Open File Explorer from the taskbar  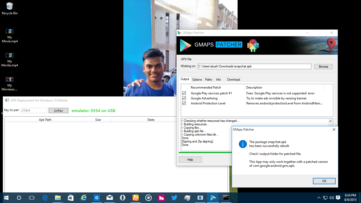(58, 198)
